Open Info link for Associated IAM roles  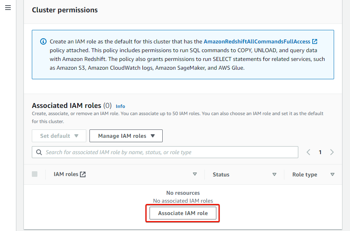click(120, 106)
